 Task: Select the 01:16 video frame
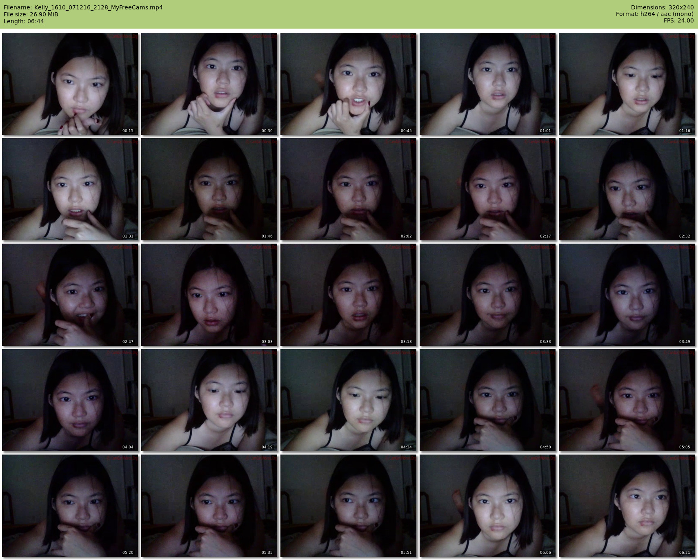pyautogui.click(x=627, y=84)
